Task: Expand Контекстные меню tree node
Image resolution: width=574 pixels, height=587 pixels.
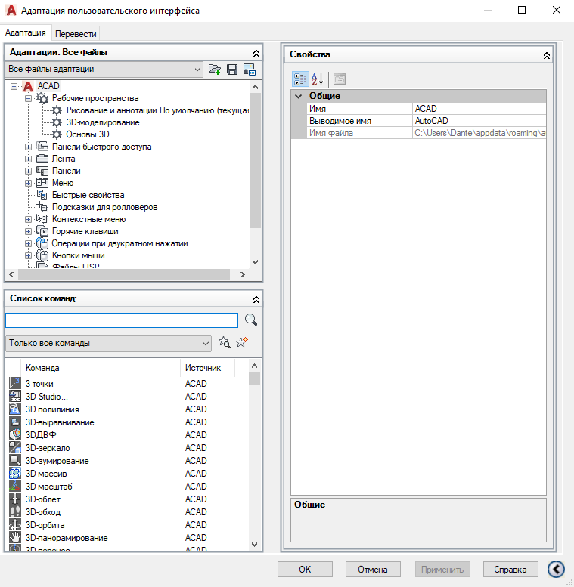Action: [x=28, y=219]
